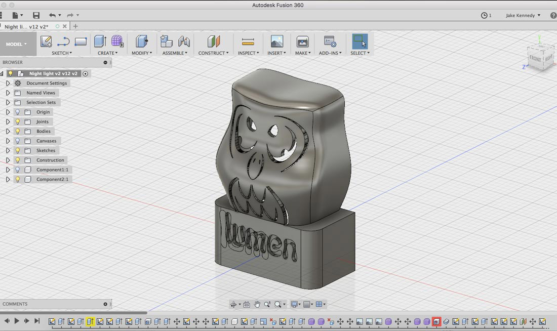The image size is (557, 331).
Task: Expand the Document Settings node
Action: pos(8,84)
